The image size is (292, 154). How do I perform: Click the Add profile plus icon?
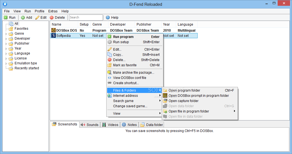23,18
